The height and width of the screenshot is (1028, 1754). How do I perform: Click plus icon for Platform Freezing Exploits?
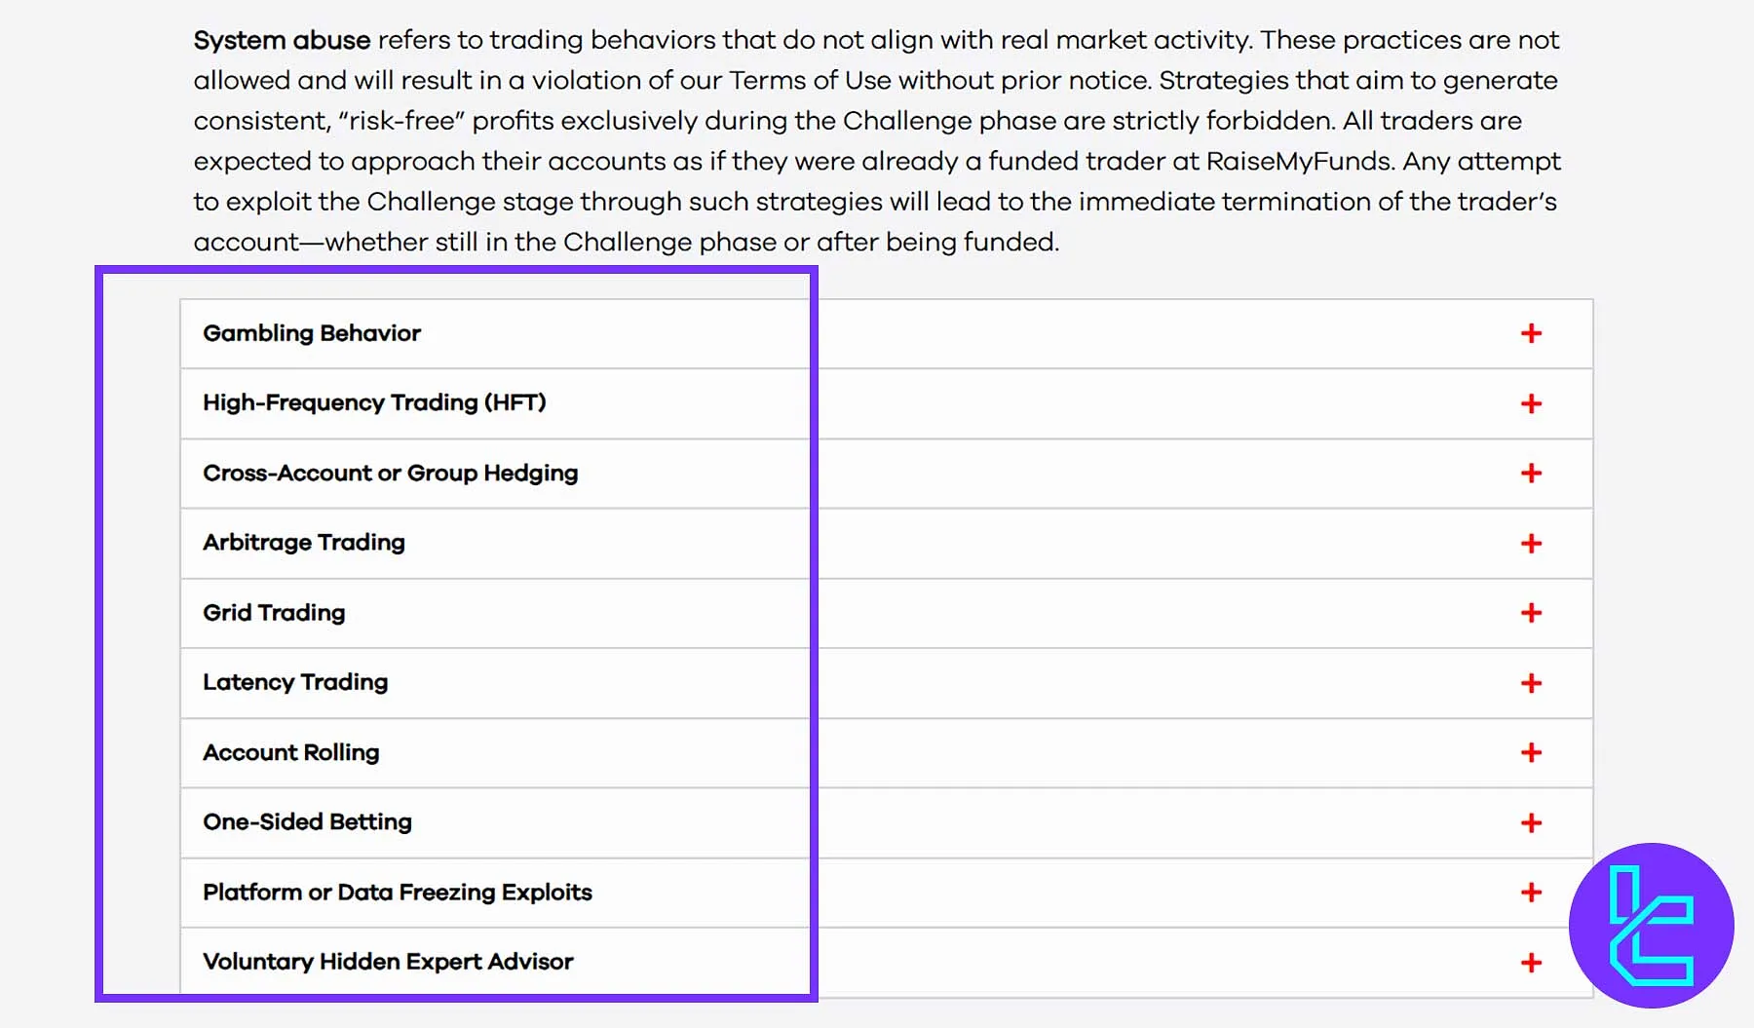[1531, 893]
